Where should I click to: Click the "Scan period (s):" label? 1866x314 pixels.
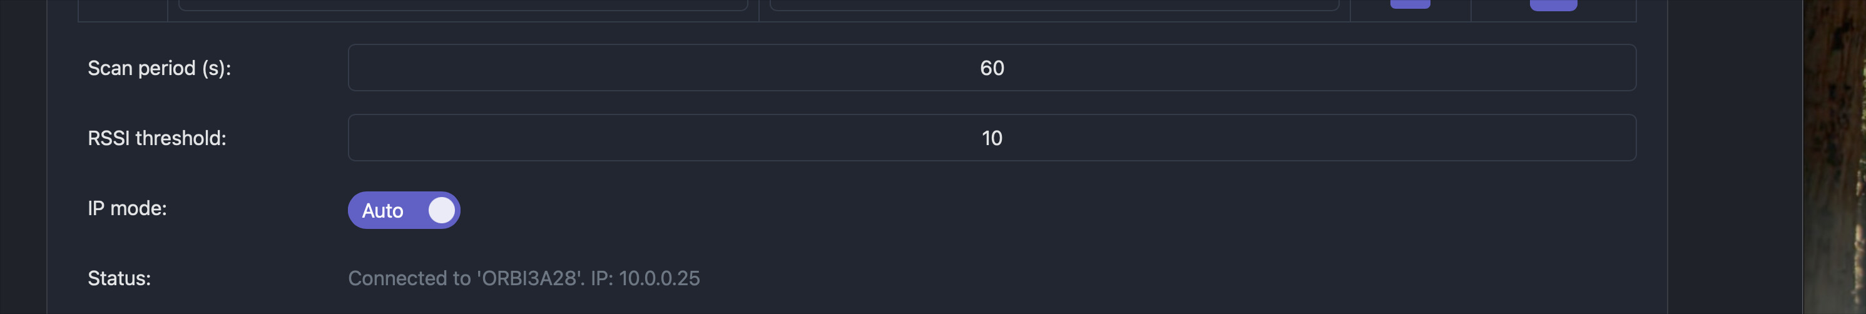point(160,68)
